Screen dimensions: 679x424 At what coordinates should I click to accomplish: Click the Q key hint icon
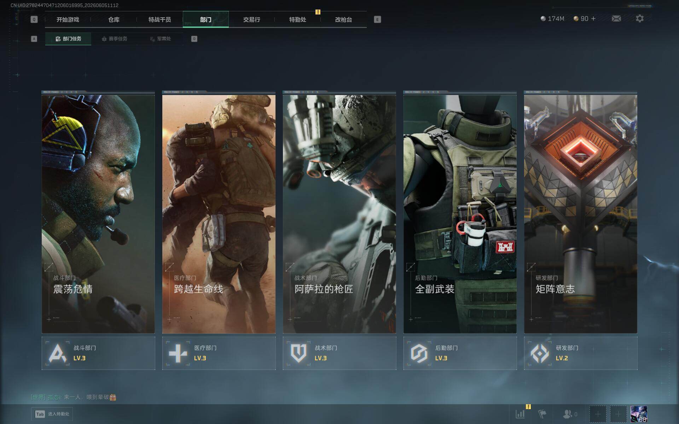pos(34,19)
